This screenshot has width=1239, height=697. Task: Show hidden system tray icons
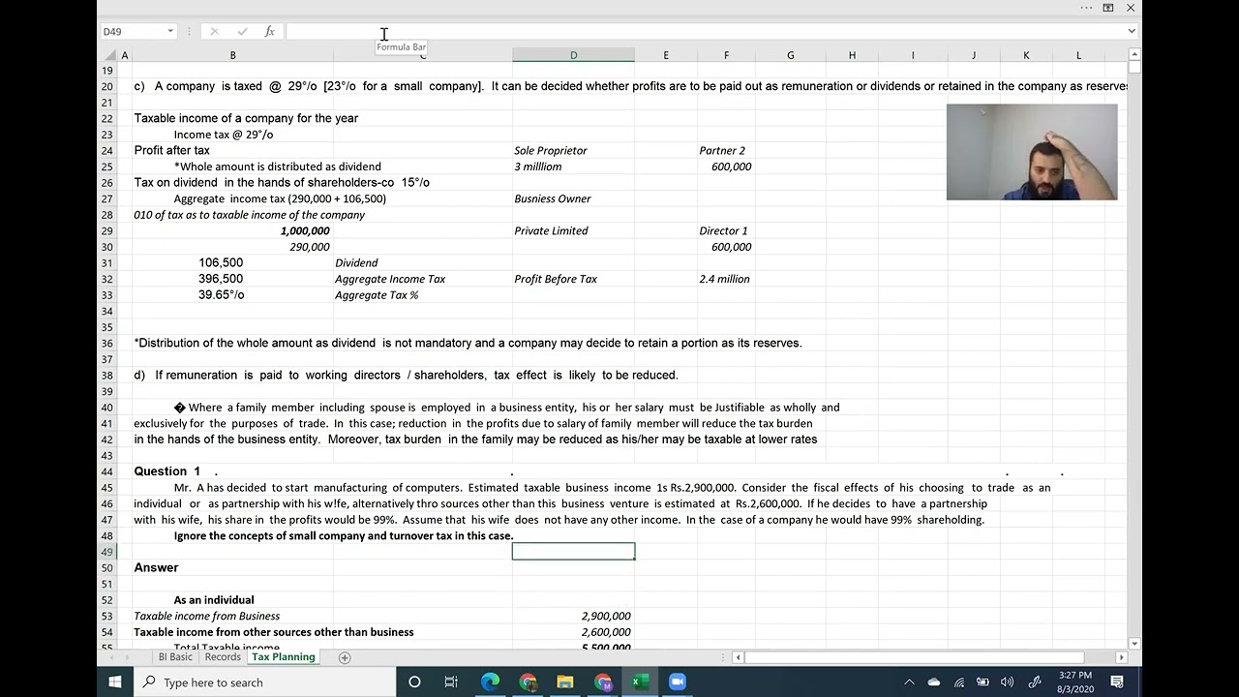(909, 682)
